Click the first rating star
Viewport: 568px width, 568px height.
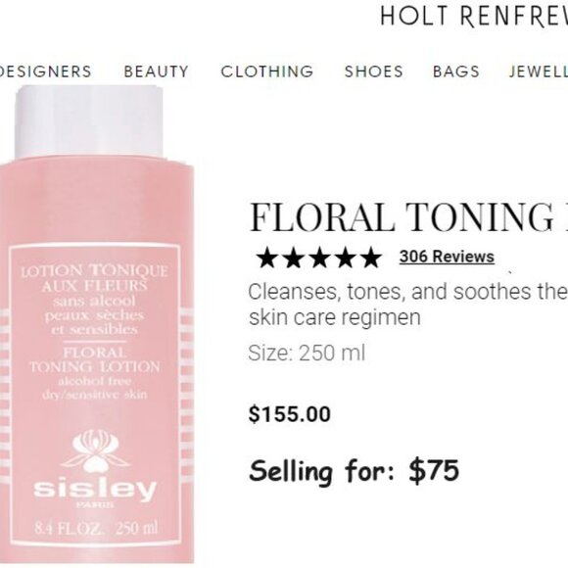267,258
